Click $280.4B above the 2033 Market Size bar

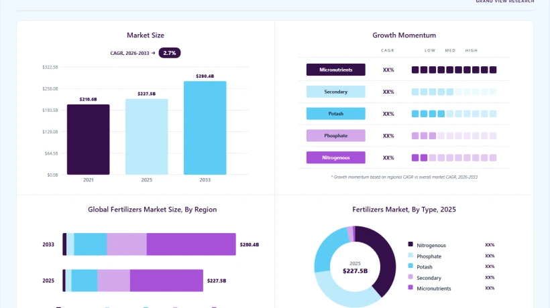coord(205,76)
